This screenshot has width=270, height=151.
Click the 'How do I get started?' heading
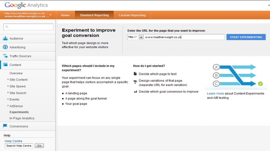tap(149, 66)
